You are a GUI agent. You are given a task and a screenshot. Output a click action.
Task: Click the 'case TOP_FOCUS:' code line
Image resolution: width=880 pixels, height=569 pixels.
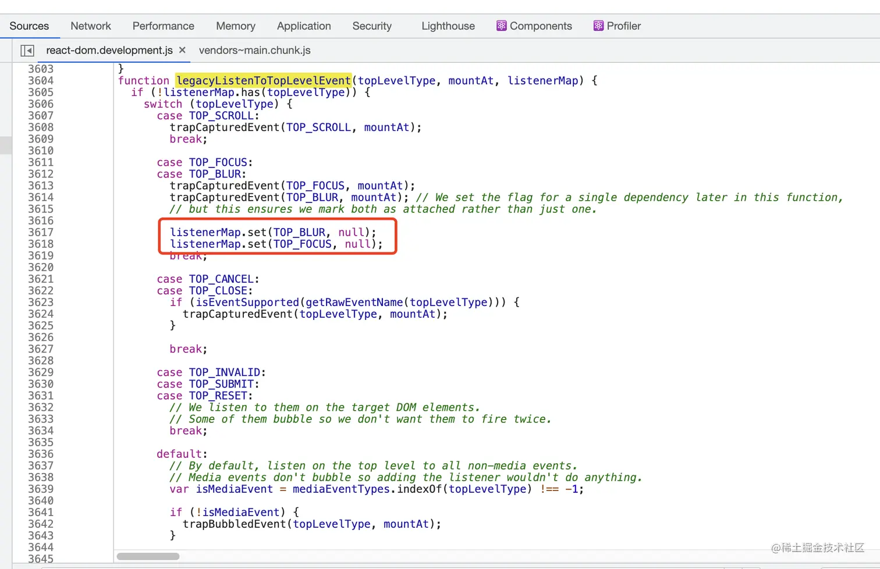205,162
